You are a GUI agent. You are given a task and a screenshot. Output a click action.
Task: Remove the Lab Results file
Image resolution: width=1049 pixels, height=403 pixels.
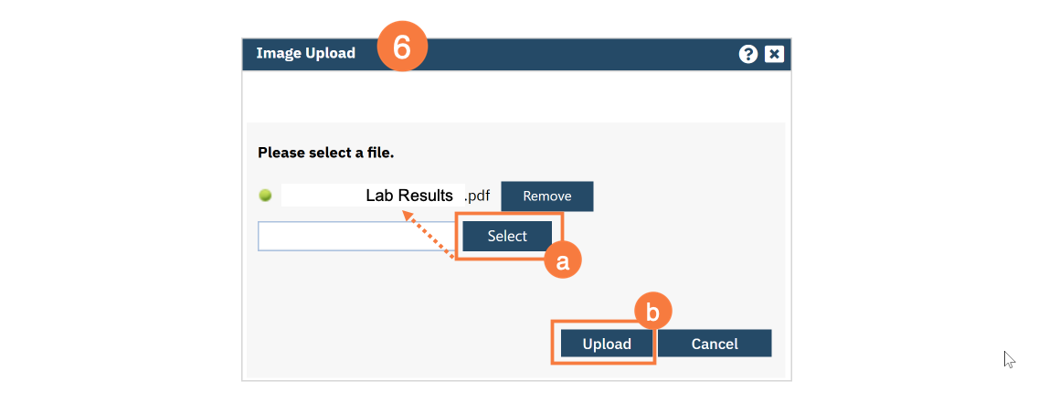pos(547,196)
